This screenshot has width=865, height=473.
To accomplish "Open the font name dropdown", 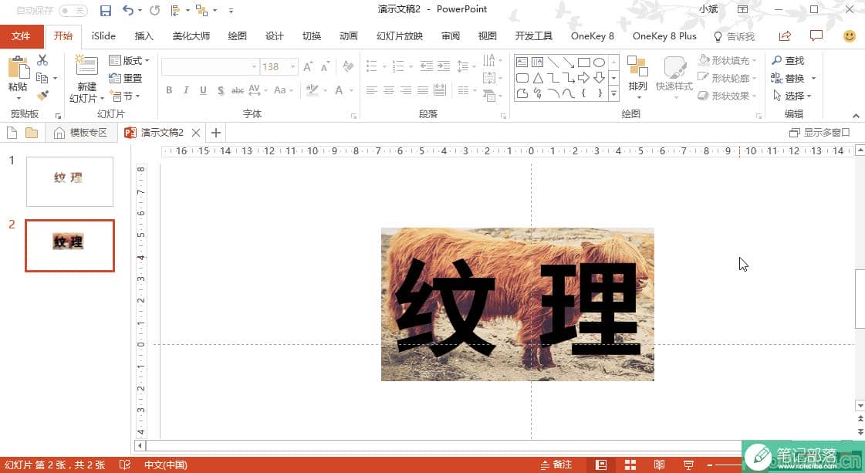I will click(255, 67).
